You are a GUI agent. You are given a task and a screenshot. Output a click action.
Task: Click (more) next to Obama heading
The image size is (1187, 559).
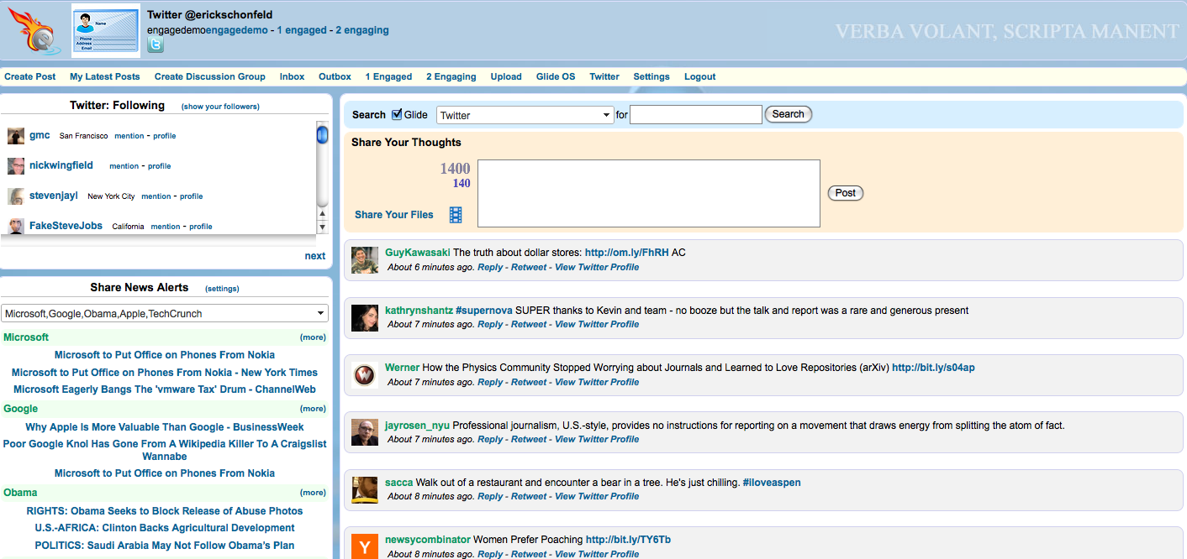click(x=313, y=493)
